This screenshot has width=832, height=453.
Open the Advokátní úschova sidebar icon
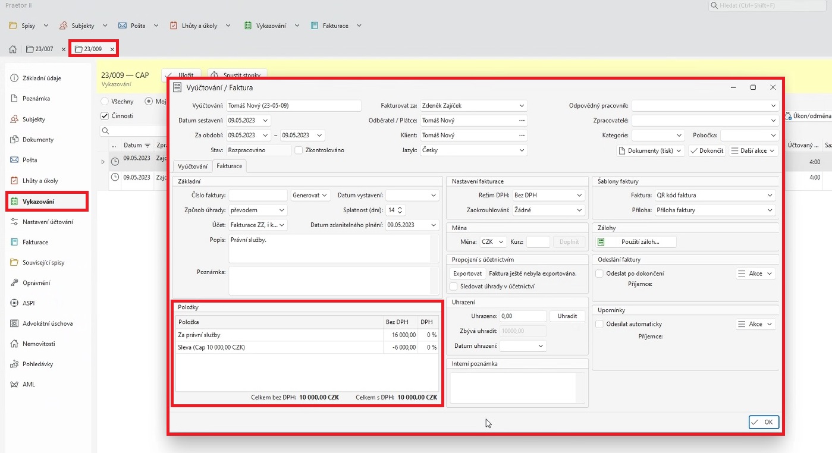(15, 323)
